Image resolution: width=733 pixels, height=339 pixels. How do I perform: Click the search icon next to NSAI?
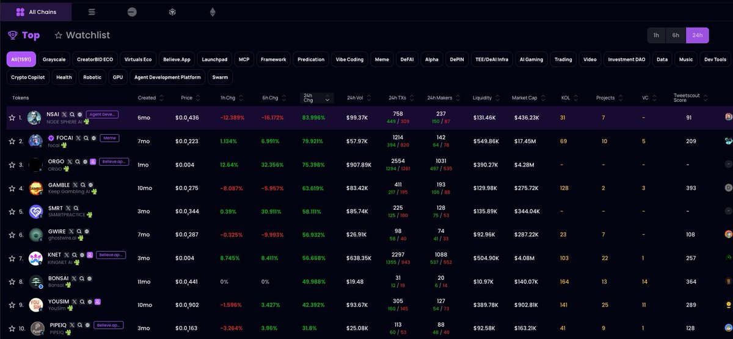72,114
